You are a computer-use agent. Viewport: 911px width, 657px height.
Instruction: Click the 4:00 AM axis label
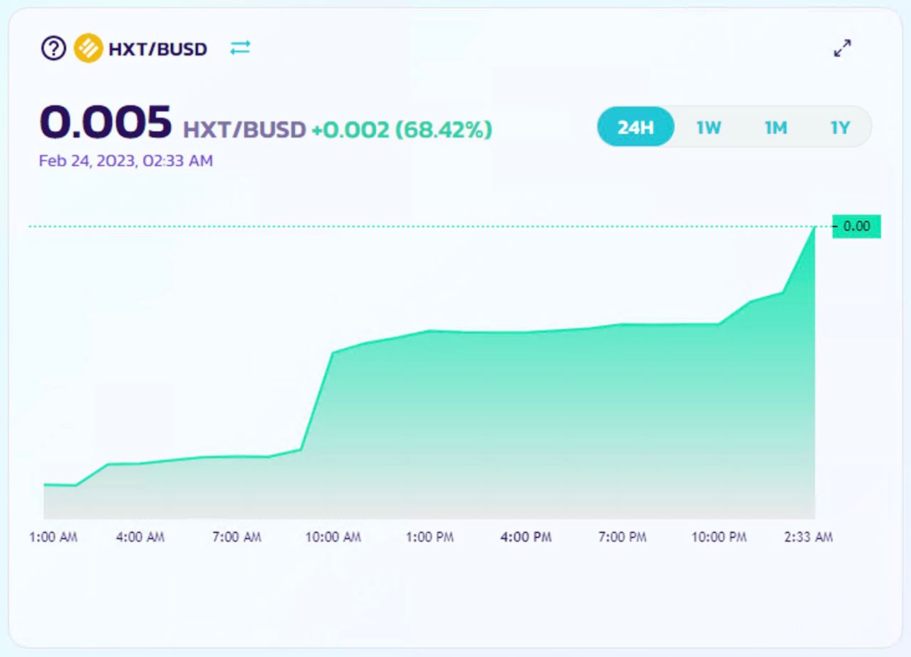tap(140, 537)
